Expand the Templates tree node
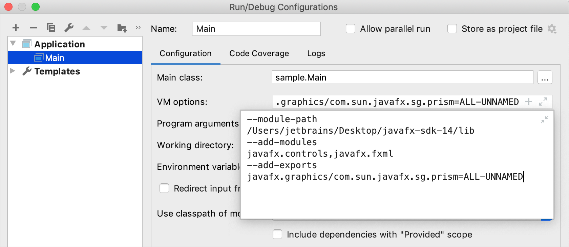Screen dimensions: 569x247 [13, 71]
